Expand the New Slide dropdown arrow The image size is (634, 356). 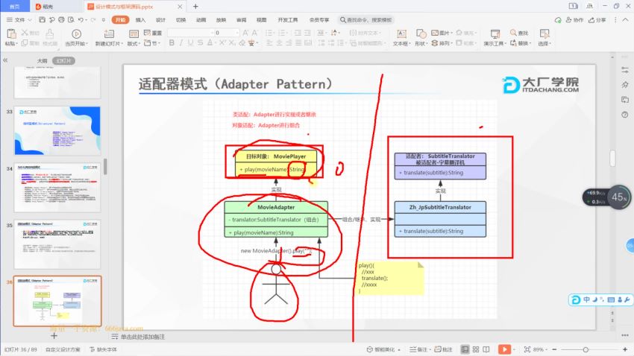122,44
